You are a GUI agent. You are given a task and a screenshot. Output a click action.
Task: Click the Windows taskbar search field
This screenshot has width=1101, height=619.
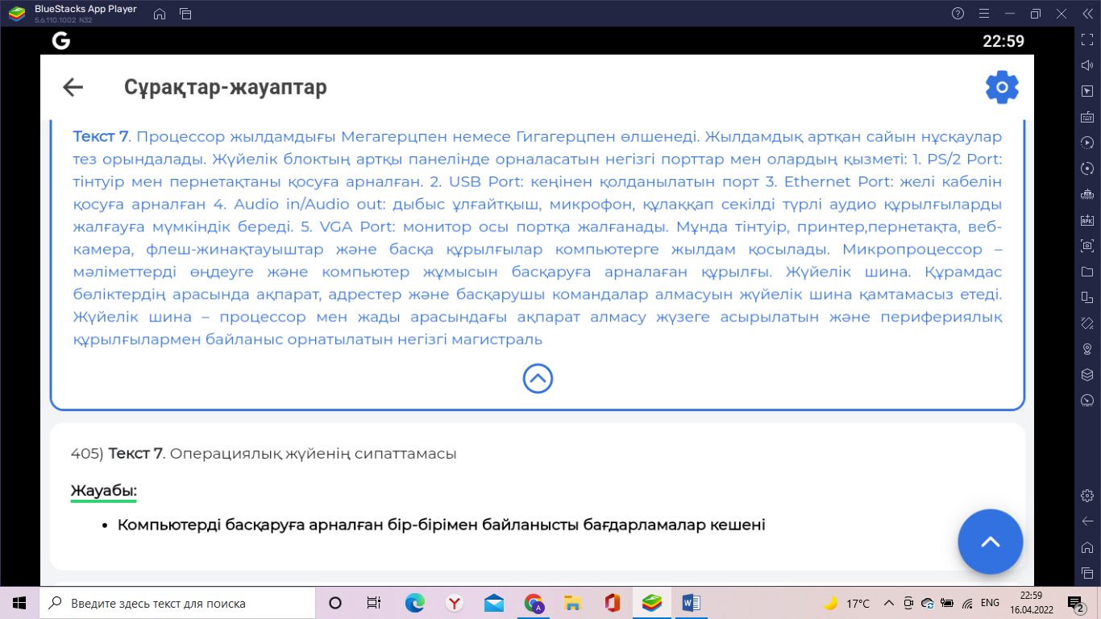click(177, 603)
